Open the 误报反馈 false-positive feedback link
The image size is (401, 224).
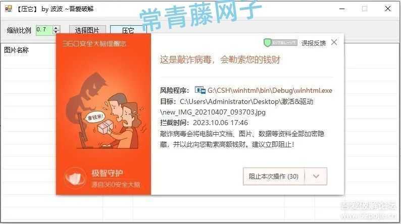314,43
